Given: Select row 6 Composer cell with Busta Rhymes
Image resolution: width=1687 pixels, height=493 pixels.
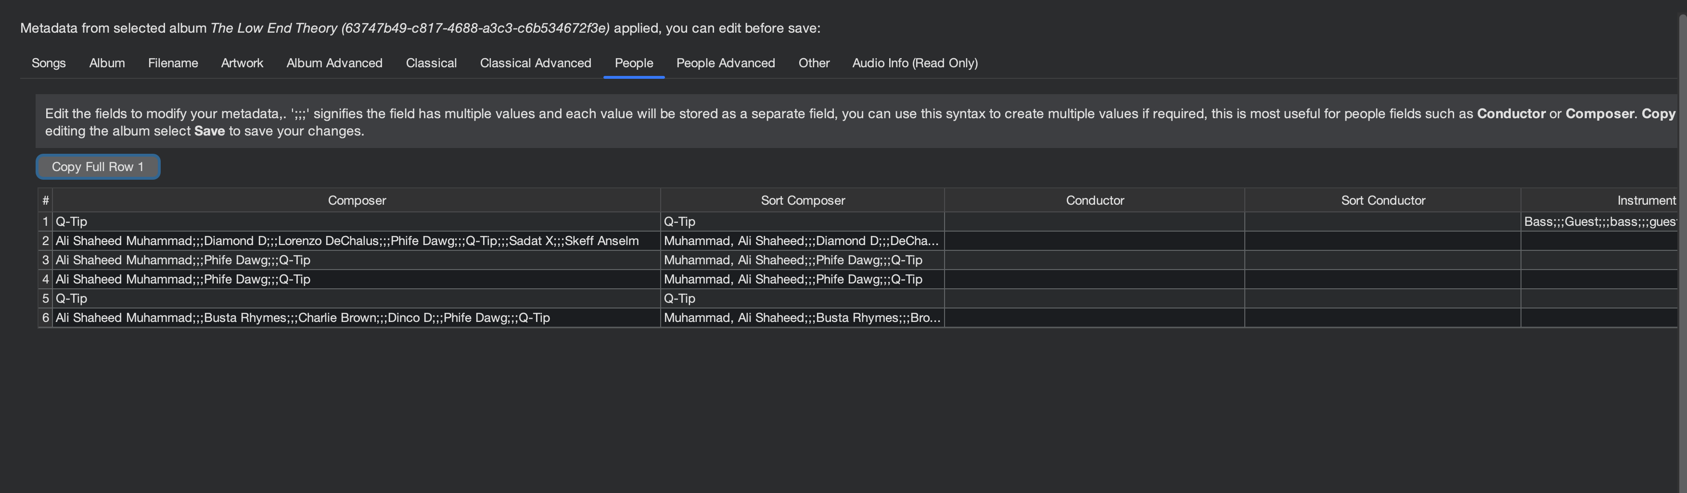Looking at the screenshot, I should 356,318.
